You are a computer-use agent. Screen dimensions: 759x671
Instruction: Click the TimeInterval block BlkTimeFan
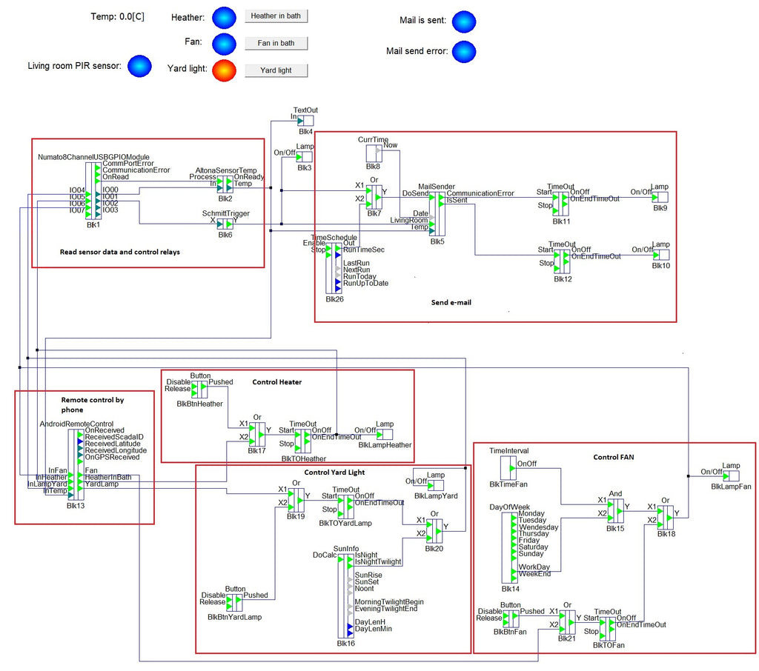point(508,467)
